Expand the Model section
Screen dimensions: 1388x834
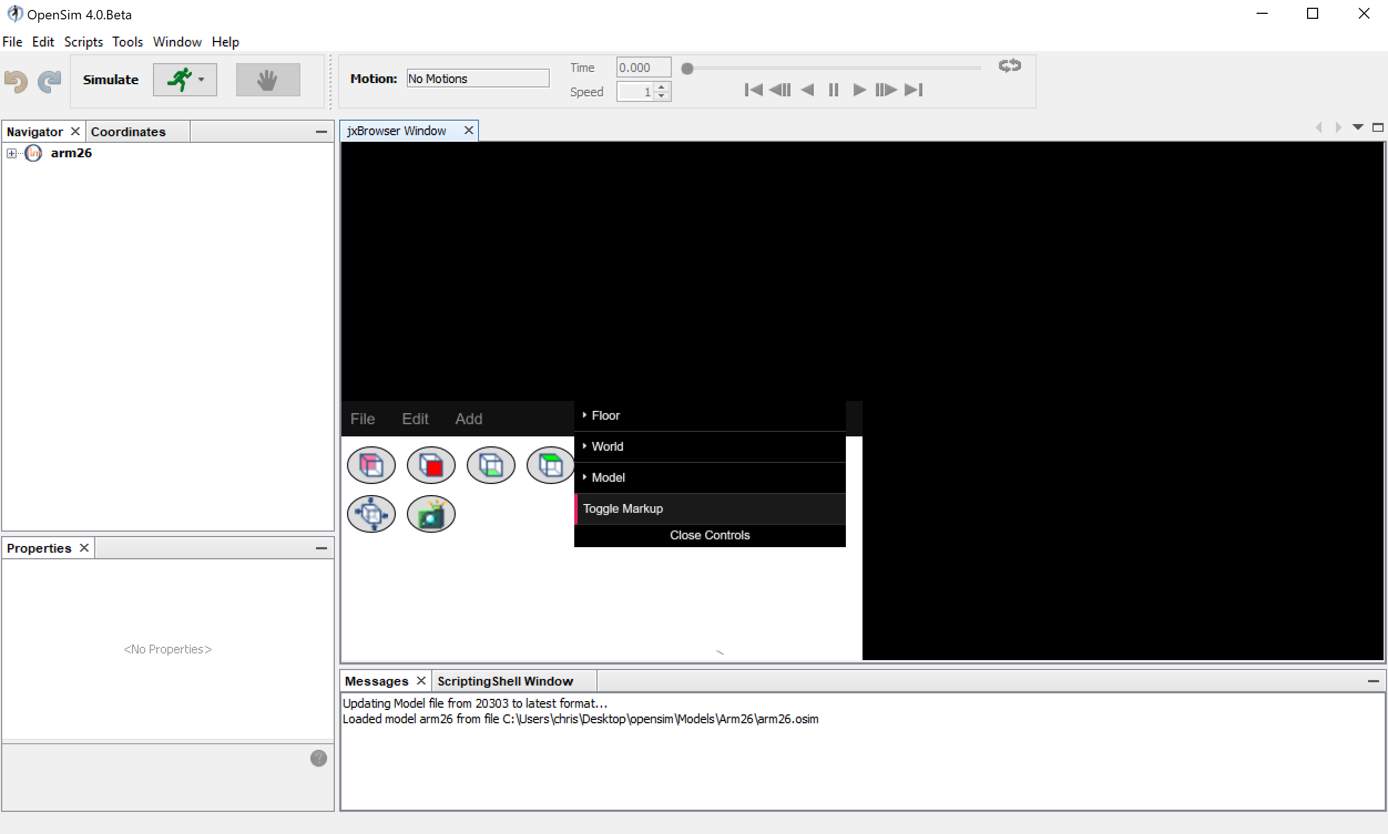tap(608, 477)
